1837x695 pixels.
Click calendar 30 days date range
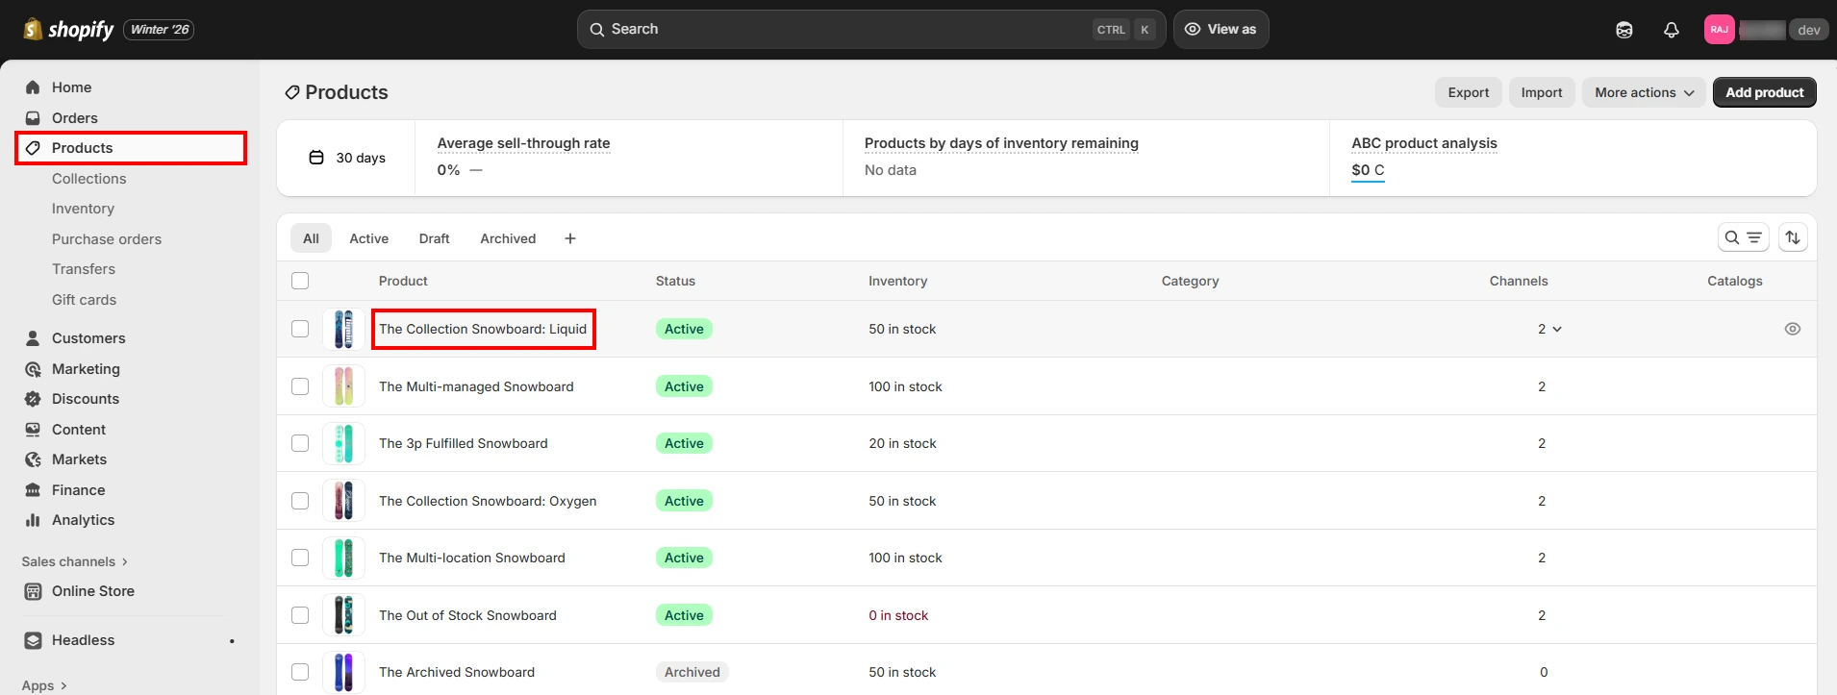(347, 158)
